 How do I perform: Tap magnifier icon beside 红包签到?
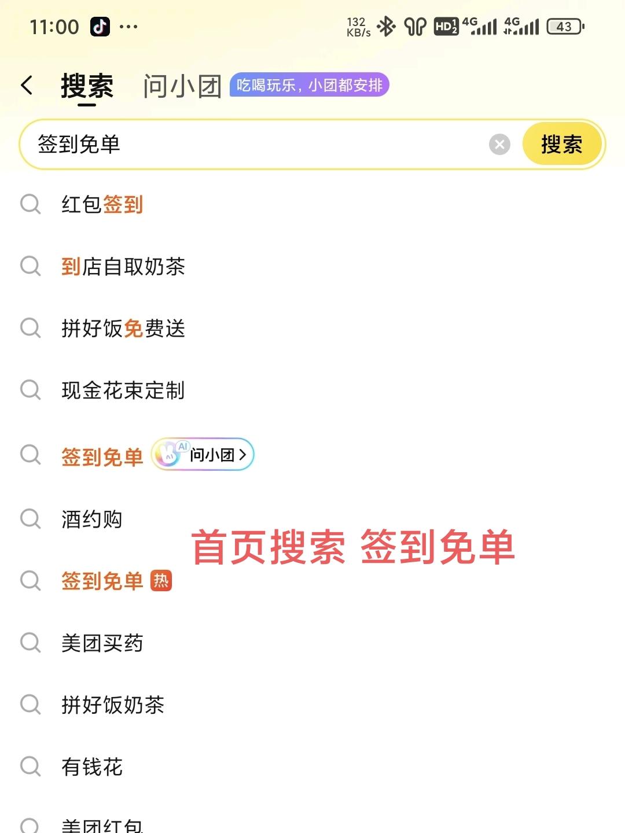point(30,204)
